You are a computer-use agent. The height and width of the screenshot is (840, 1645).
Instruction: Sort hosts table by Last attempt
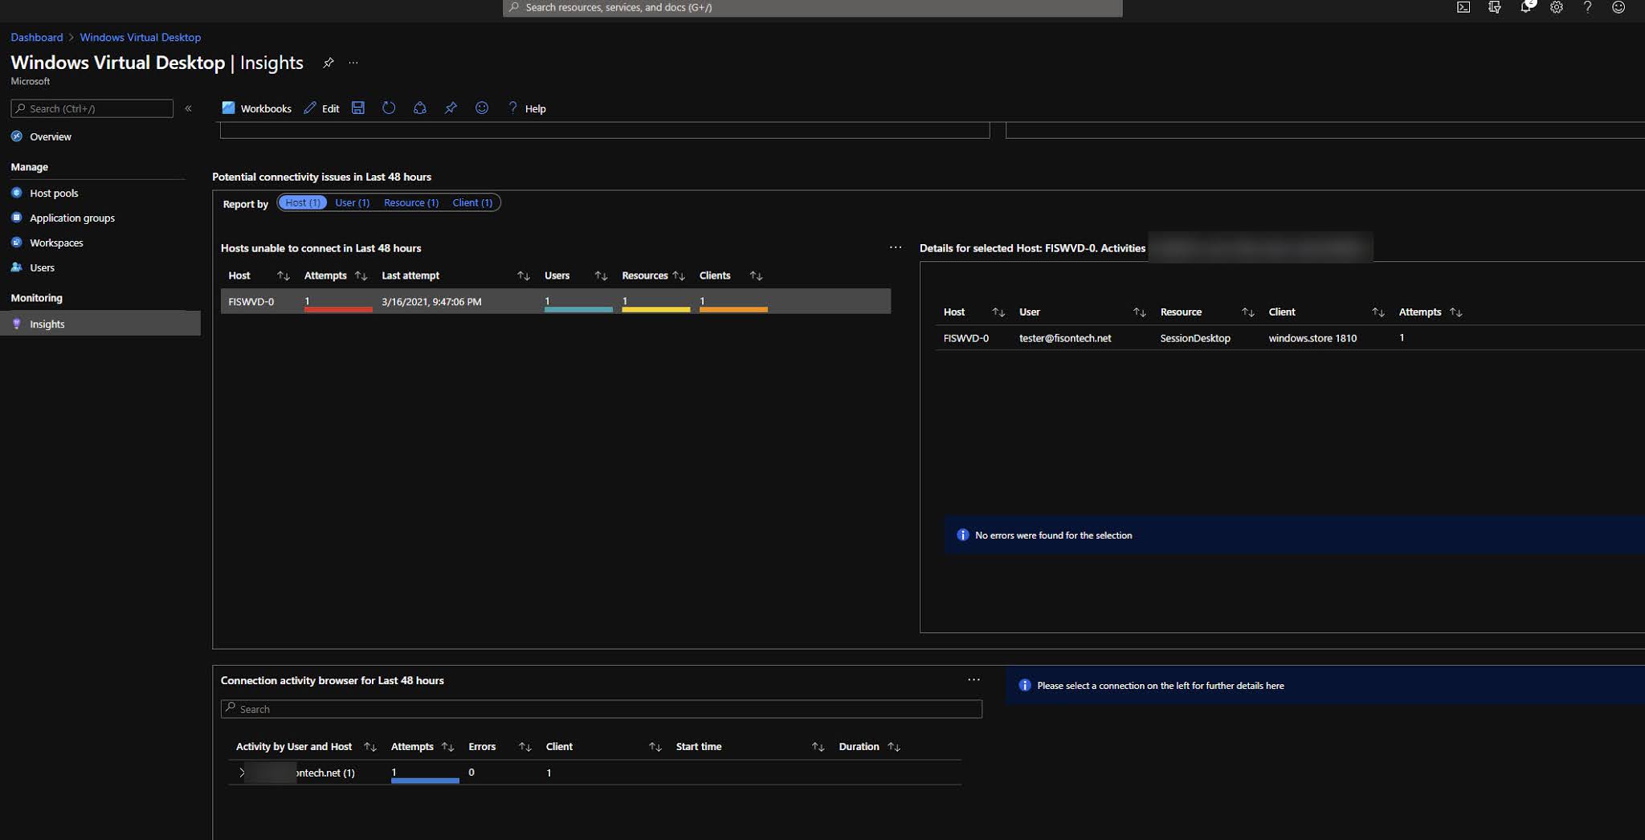tap(524, 275)
